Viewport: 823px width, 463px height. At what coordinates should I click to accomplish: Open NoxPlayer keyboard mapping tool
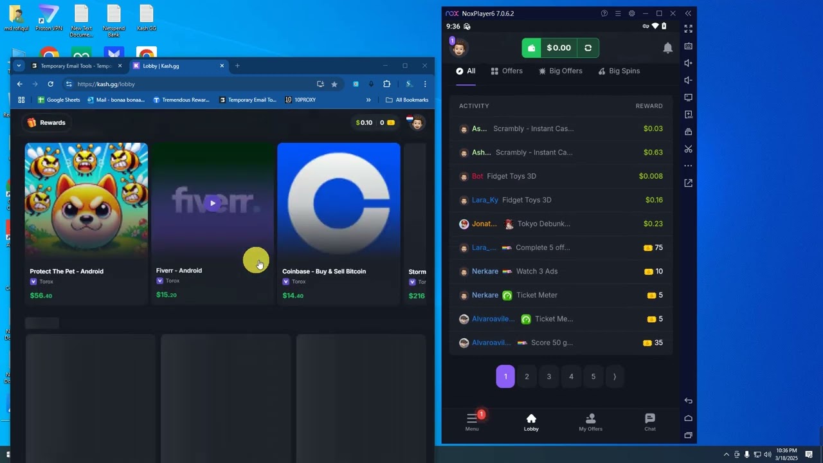pos(688,46)
